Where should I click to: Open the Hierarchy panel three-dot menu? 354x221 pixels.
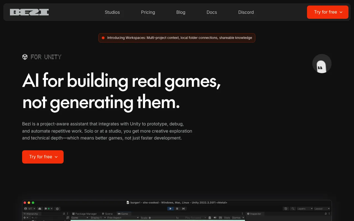click(67, 214)
